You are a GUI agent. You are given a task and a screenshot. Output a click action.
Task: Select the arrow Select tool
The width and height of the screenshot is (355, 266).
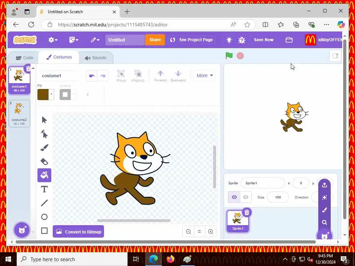point(44,120)
